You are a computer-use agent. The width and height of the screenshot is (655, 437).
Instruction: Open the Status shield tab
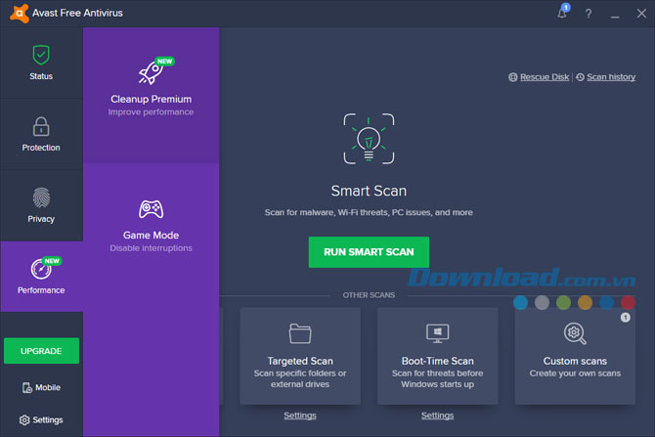(41, 63)
